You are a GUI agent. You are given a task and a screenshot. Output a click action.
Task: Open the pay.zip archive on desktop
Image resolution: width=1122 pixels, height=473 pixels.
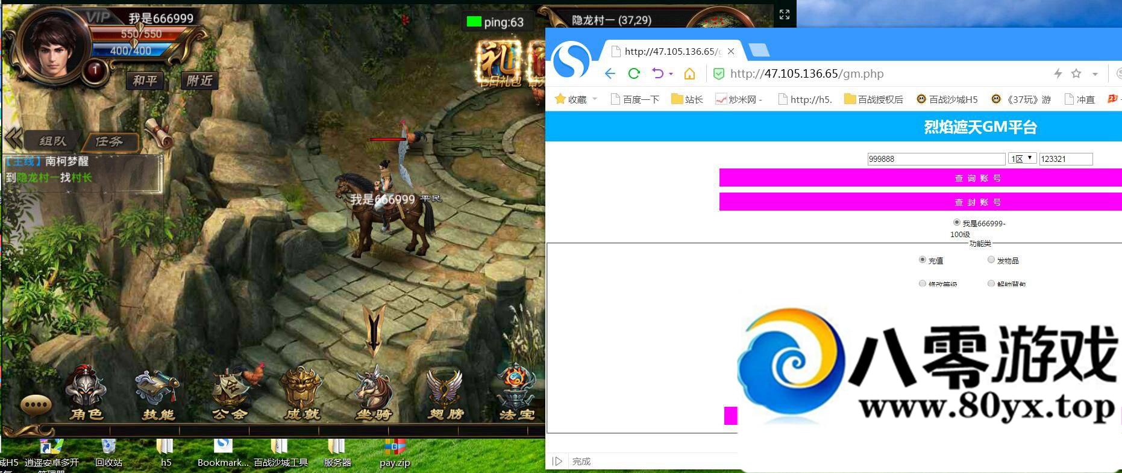click(395, 453)
